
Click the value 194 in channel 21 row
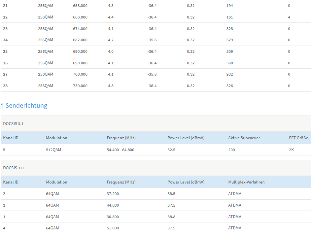coord(229,6)
